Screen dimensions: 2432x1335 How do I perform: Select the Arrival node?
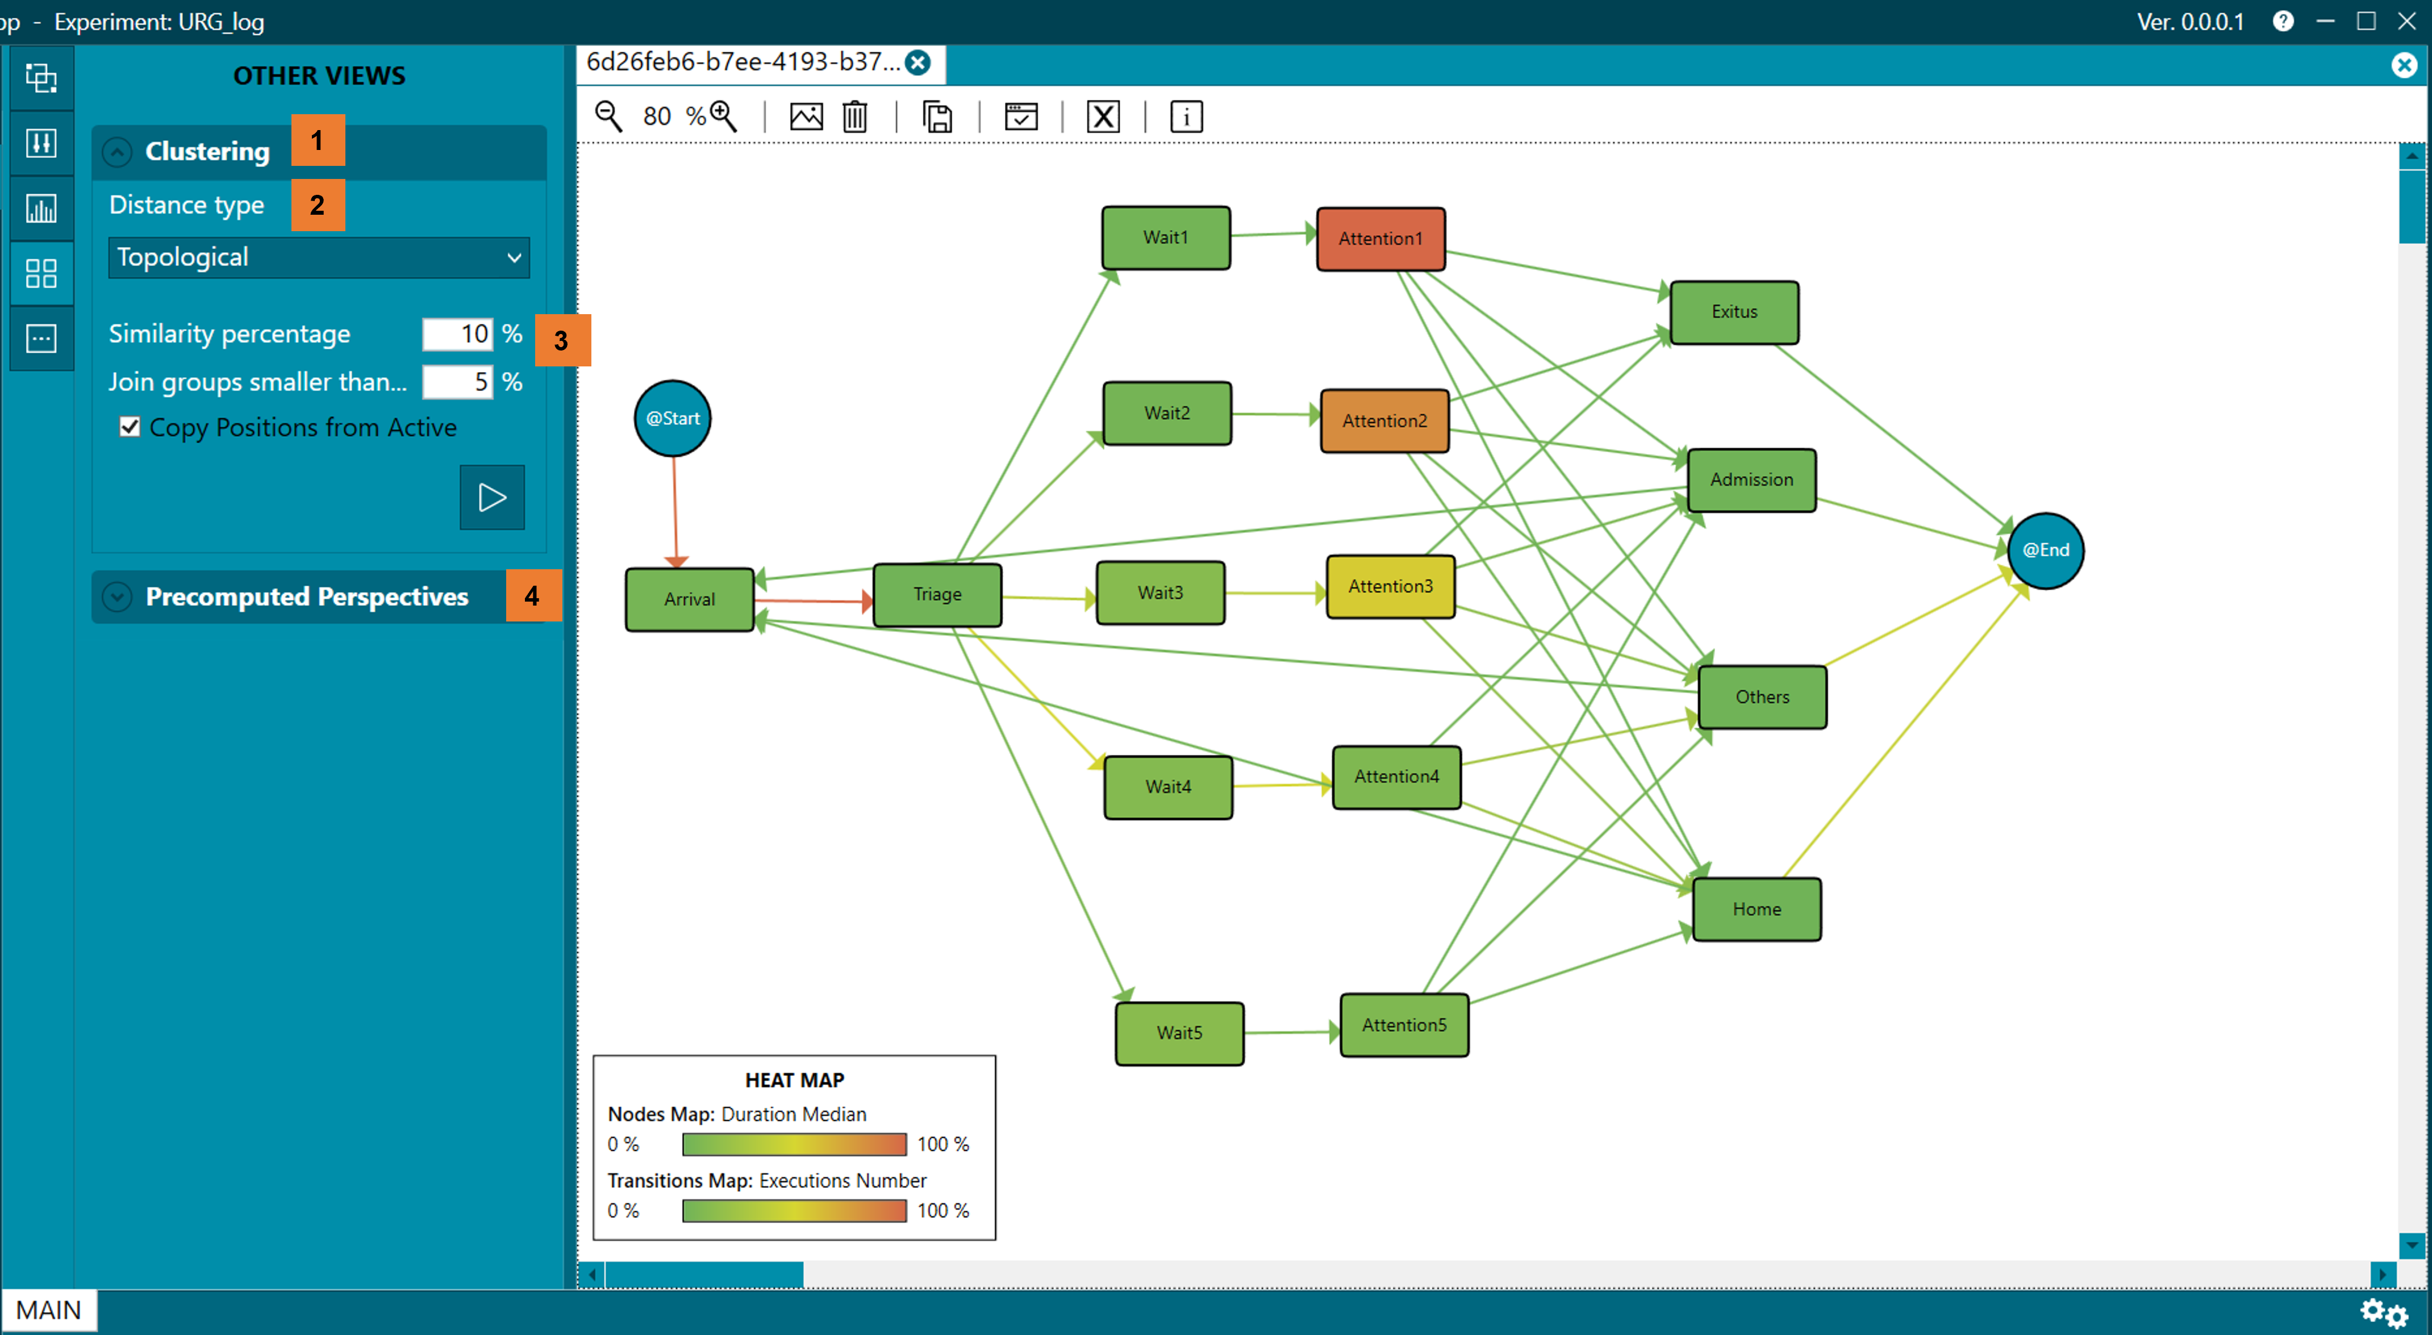689,599
